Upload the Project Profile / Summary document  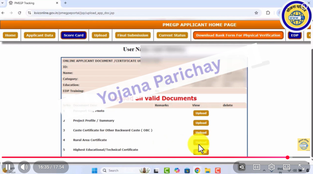pos(201,123)
